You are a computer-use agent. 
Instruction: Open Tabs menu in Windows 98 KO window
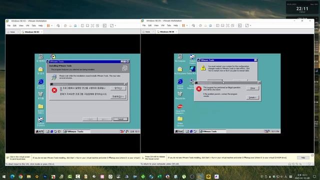coord(33,25)
